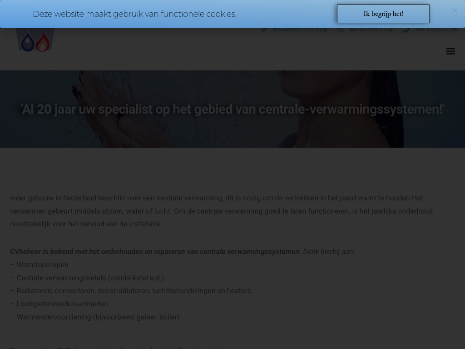This screenshot has width=465, height=349.
Task: Click the phone icon in the header
Action: click(x=406, y=30)
